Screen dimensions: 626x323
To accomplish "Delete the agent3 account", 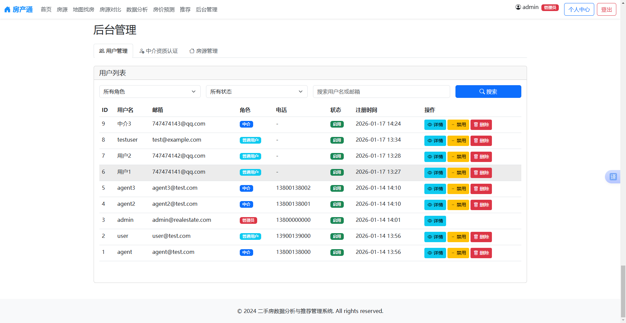I will [x=481, y=189].
